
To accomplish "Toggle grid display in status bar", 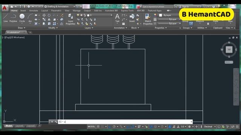I will pyautogui.click(x=98, y=127).
